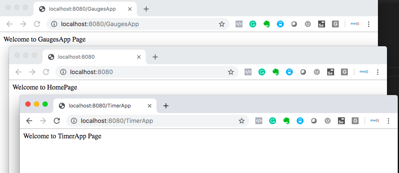
Task: Click the mw[i] extension in the GaugesApp window
Action: (355, 24)
